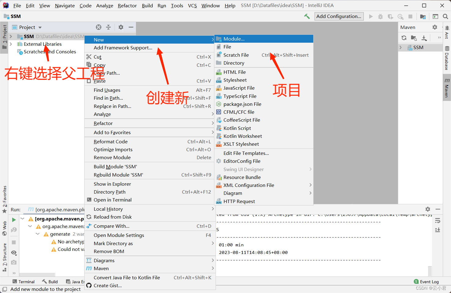Hide the Run panel with minus icon

click(438, 209)
